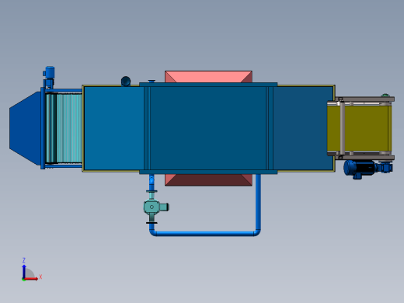404x303 pixels.
Task: Select the light teal ribbed screen section
Action: pyautogui.click(x=69, y=128)
